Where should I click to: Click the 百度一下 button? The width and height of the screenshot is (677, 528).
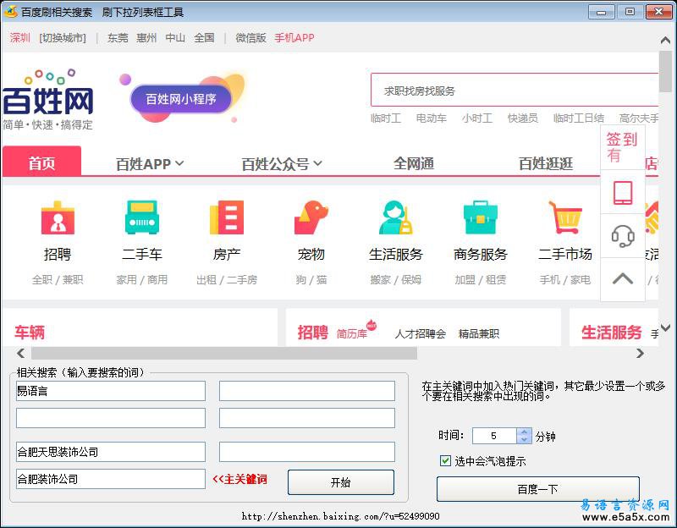click(x=537, y=489)
